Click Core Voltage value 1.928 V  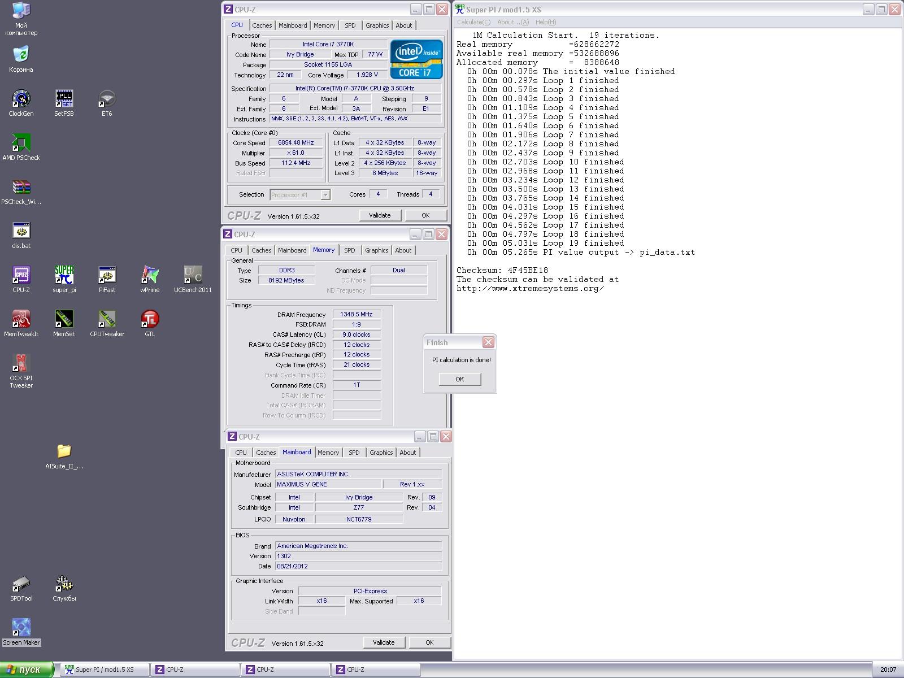pyautogui.click(x=367, y=75)
